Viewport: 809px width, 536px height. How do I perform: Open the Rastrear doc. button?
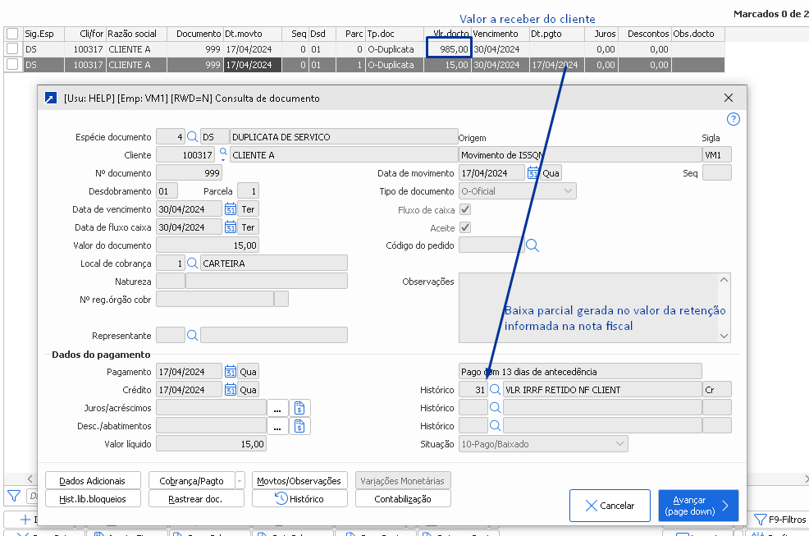[195, 499]
